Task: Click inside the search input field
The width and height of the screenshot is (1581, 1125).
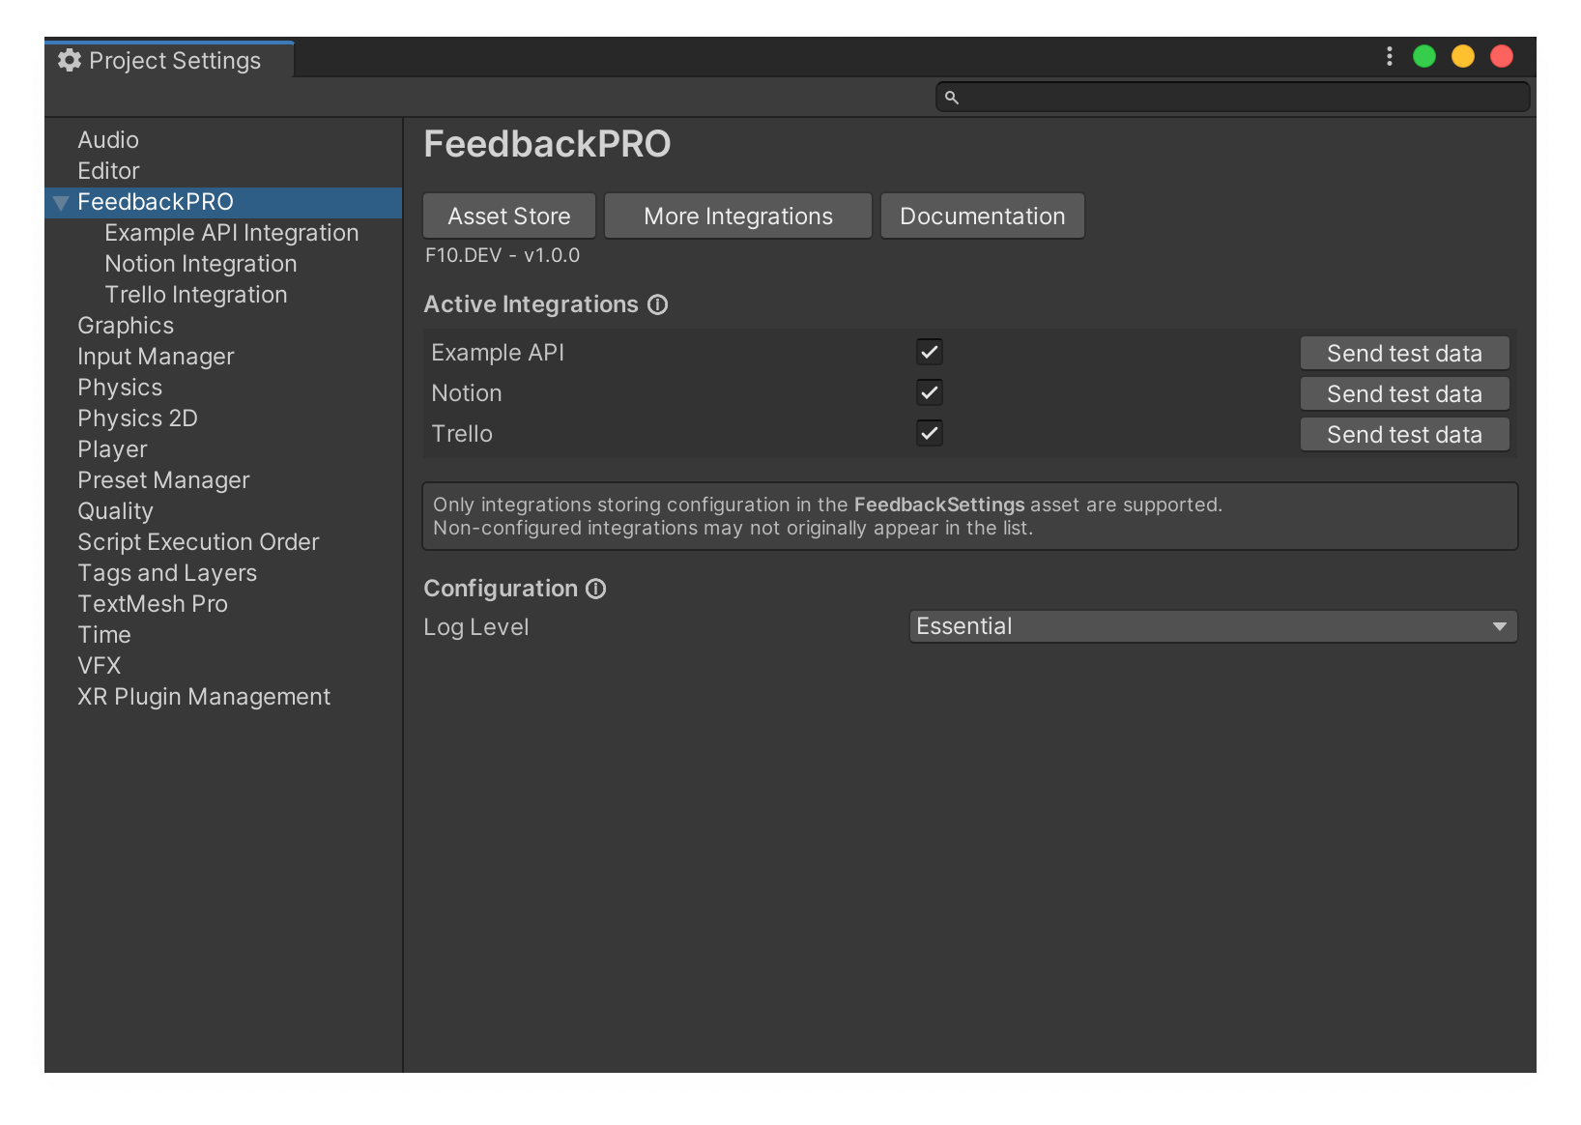Action: (x=1227, y=97)
